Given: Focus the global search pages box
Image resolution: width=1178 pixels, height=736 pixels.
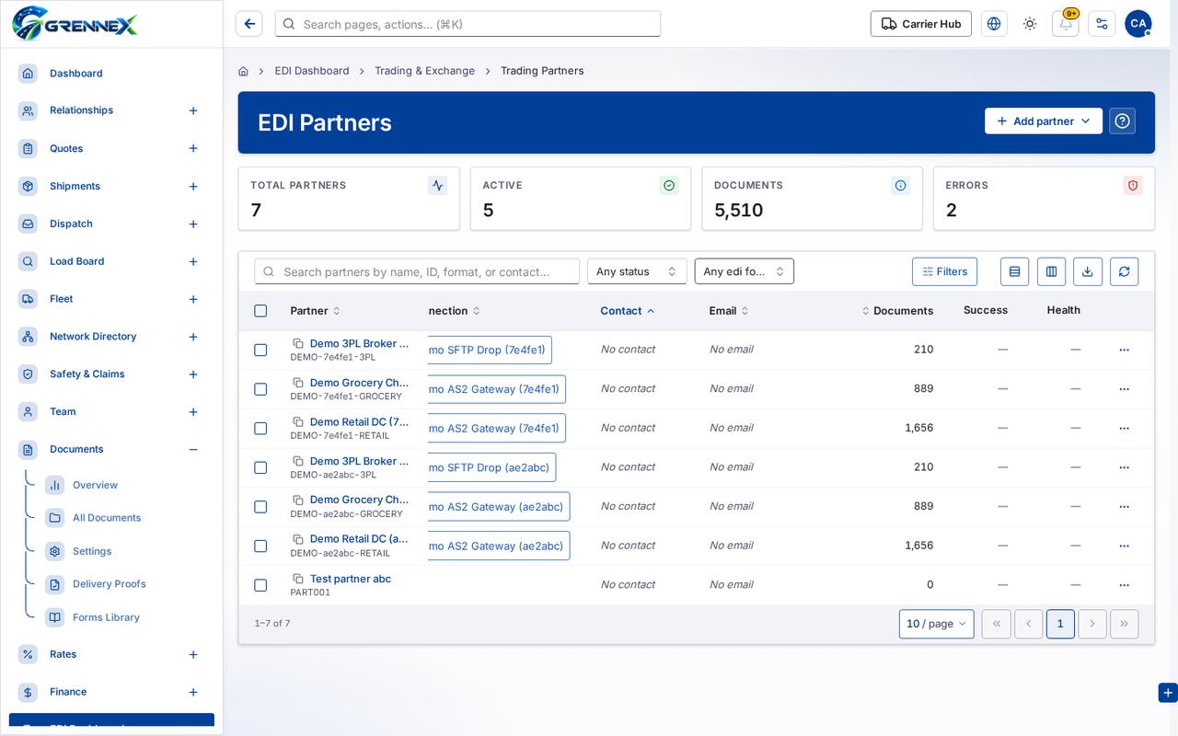Looking at the screenshot, I should pyautogui.click(x=468, y=24).
